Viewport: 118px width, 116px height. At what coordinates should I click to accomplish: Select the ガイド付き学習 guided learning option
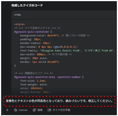click(59, 110)
